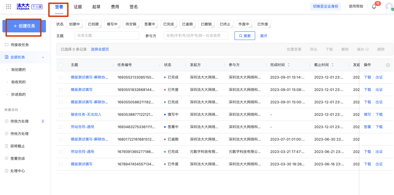The height and width of the screenshot is (195, 394).
Task: Open 即将截止 hourglass item
Action: 15,146
